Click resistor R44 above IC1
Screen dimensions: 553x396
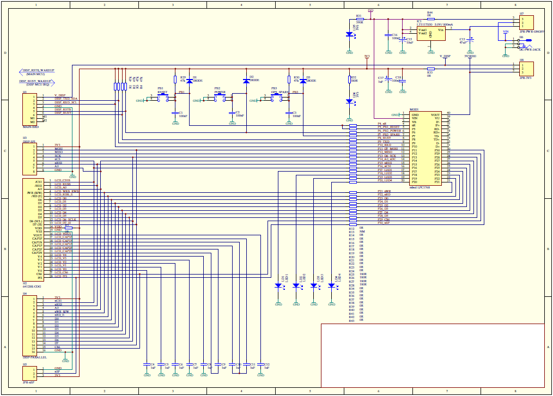pyautogui.click(x=429, y=18)
